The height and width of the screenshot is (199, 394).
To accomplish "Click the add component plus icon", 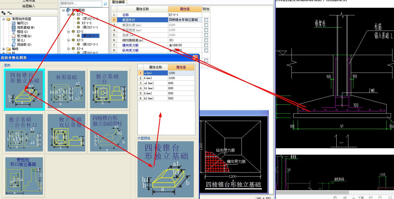I will coord(3,13).
